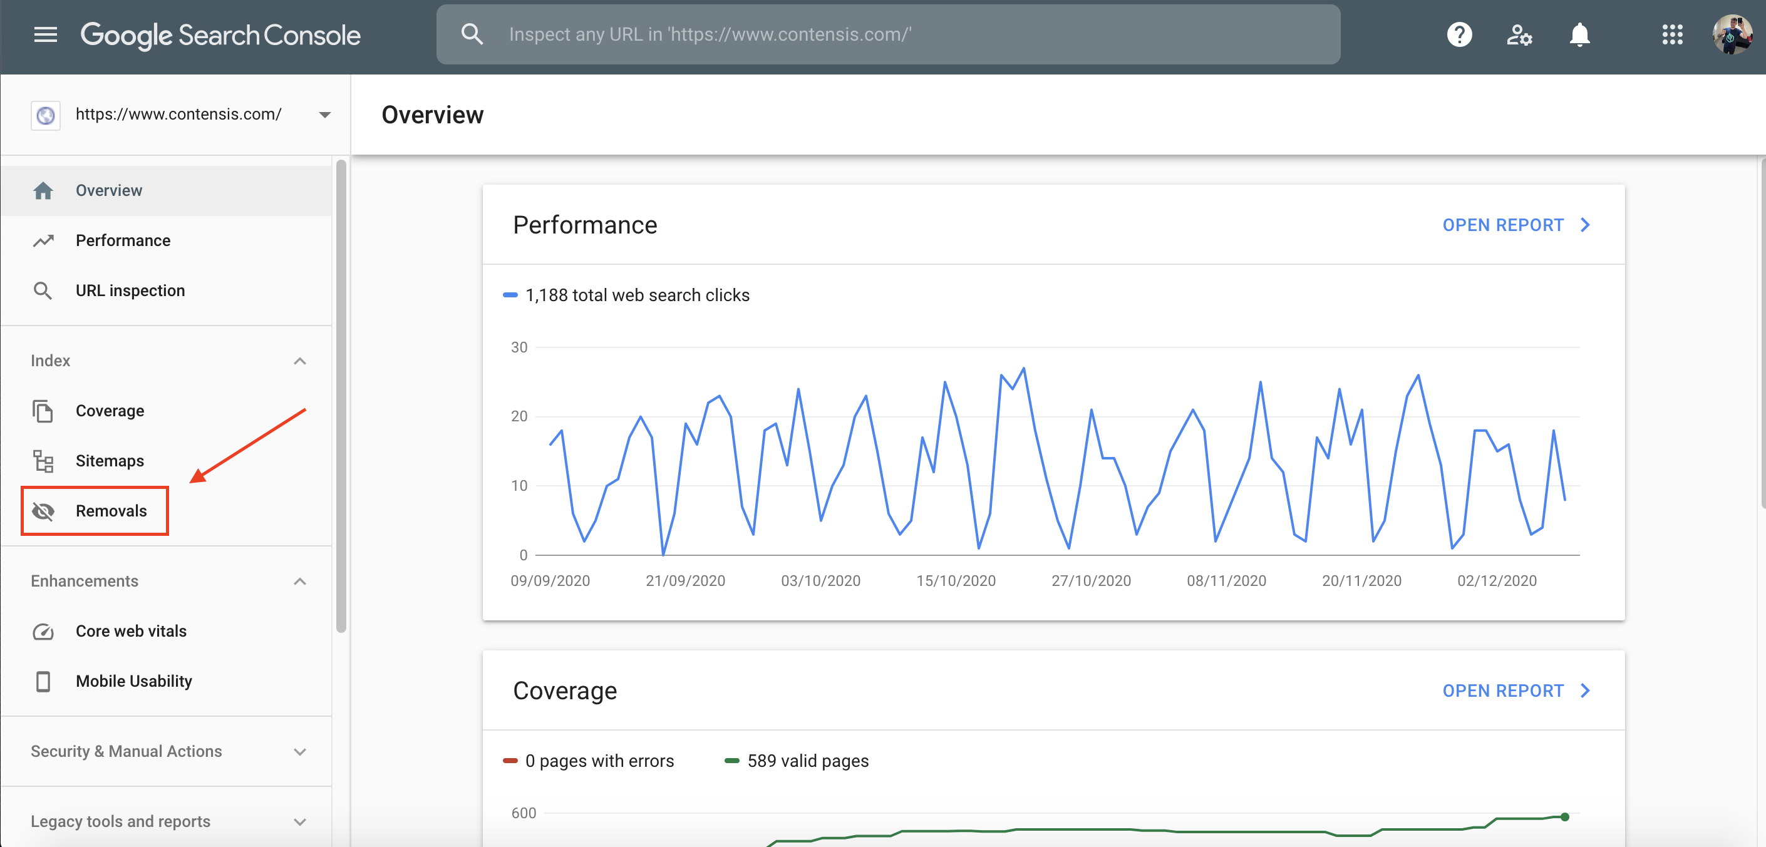Viewport: 1766px width, 847px height.
Task: Open Performance in sidebar
Action: point(167,240)
